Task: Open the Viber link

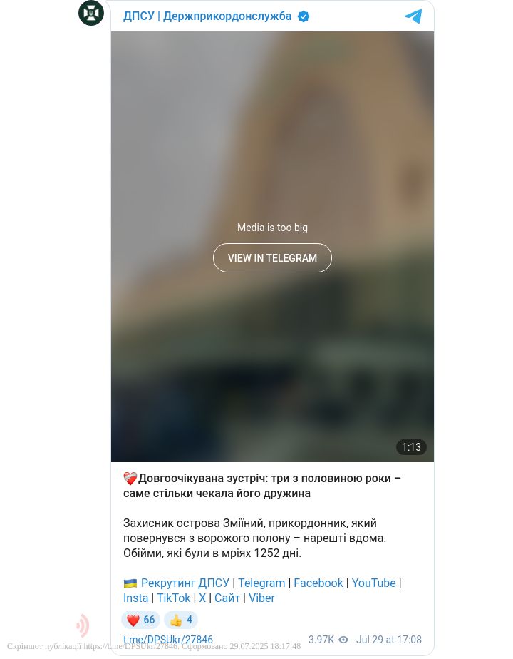Action: point(261,598)
